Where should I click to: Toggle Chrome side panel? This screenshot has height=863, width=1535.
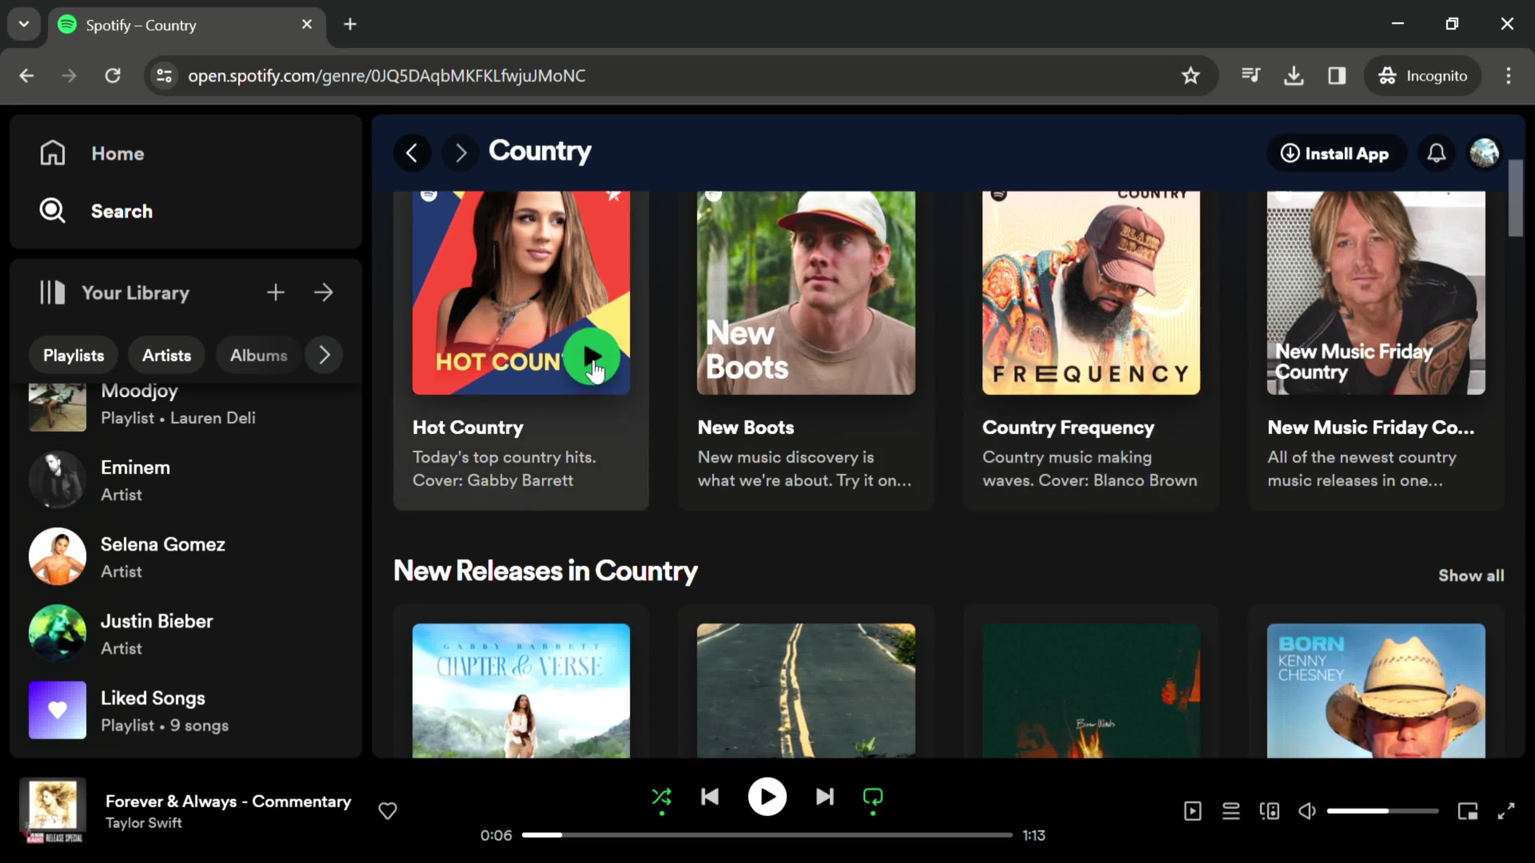tap(1337, 76)
